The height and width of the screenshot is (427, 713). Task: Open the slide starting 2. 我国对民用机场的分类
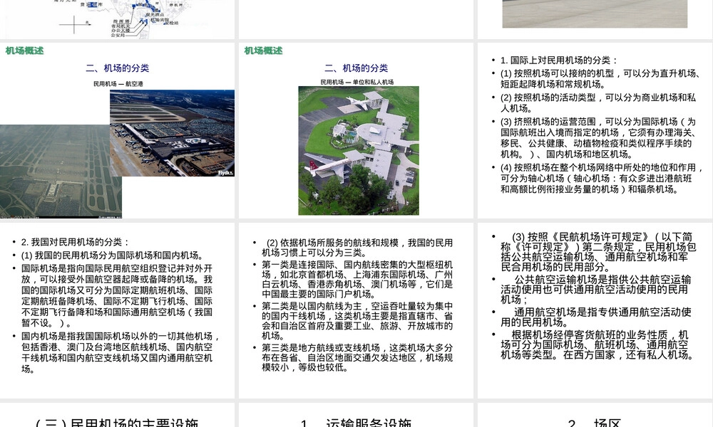coord(118,310)
